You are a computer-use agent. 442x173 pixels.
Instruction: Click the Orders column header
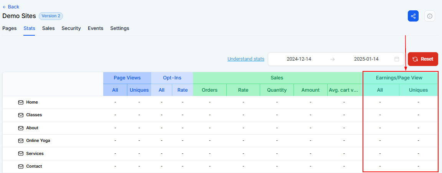point(210,90)
